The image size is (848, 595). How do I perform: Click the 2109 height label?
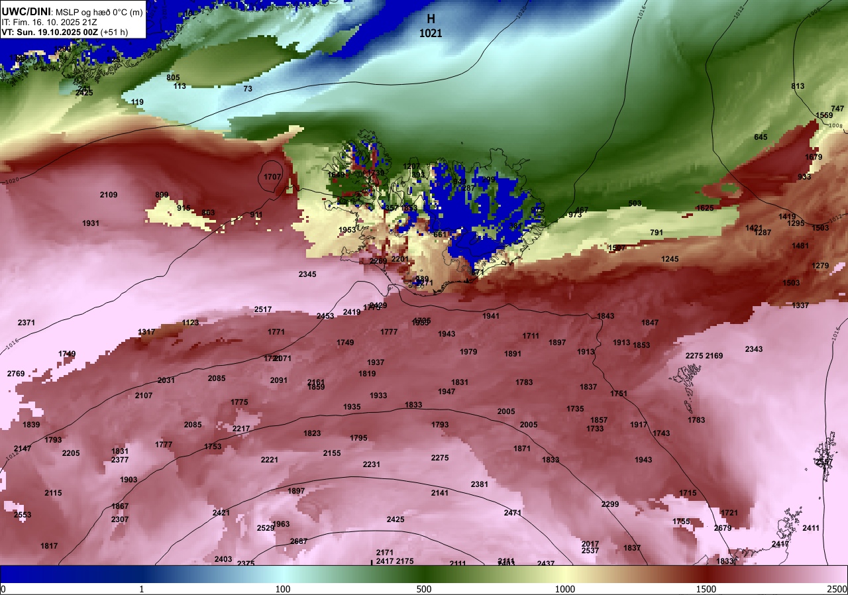tap(109, 195)
